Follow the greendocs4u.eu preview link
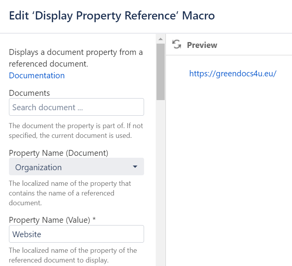This screenshot has width=292, height=266. point(232,74)
